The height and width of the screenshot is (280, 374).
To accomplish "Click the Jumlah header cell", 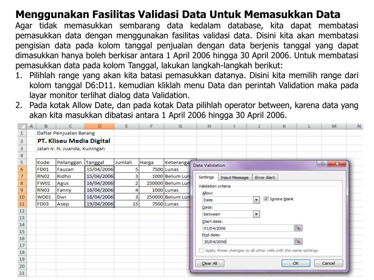I will (126, 162).
